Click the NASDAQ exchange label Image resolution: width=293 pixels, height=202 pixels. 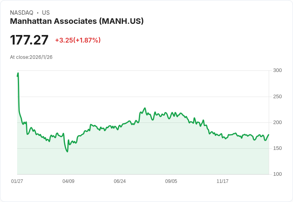coord(21,13)
